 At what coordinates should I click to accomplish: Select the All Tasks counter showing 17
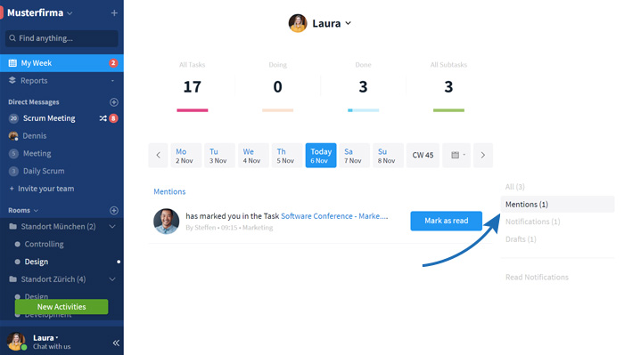(x=193, y=86)
